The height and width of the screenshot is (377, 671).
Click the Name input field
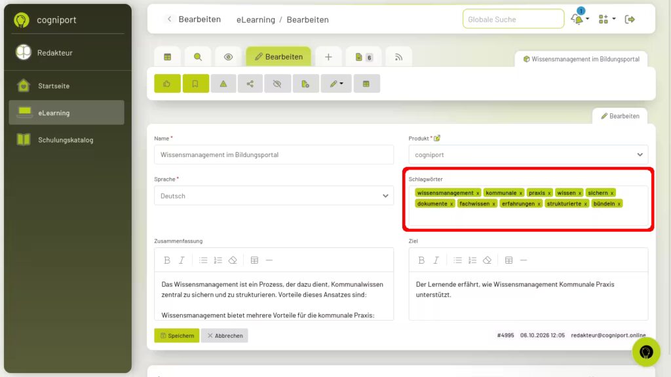coord(274,154)
